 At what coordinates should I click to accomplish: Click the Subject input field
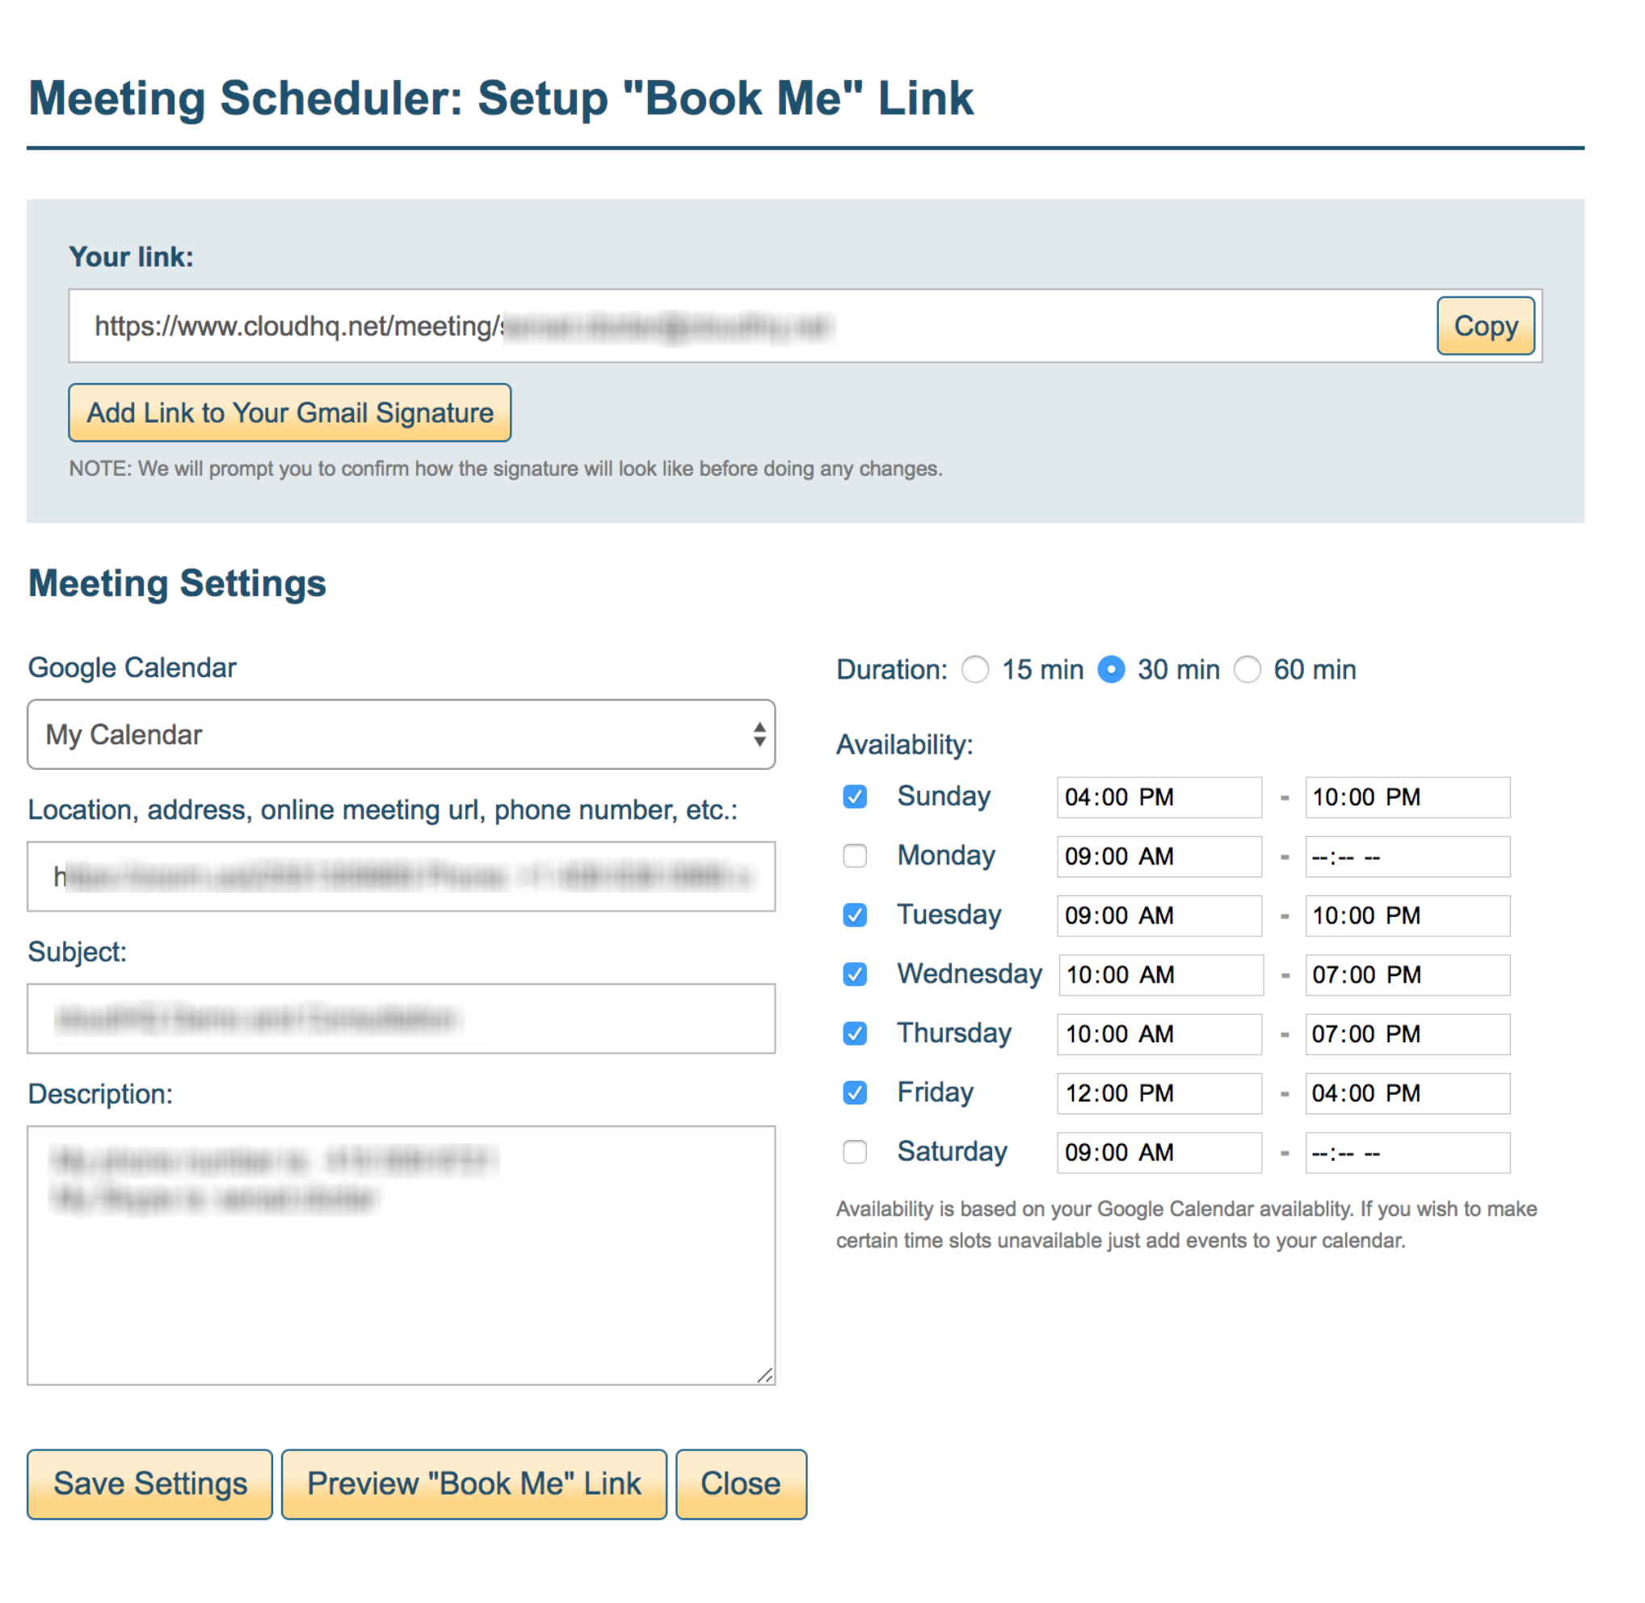tap(401, 1019)
